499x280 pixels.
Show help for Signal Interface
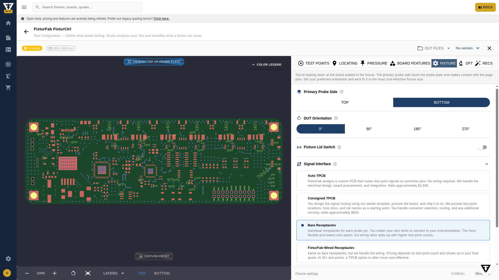click(335, 164)
